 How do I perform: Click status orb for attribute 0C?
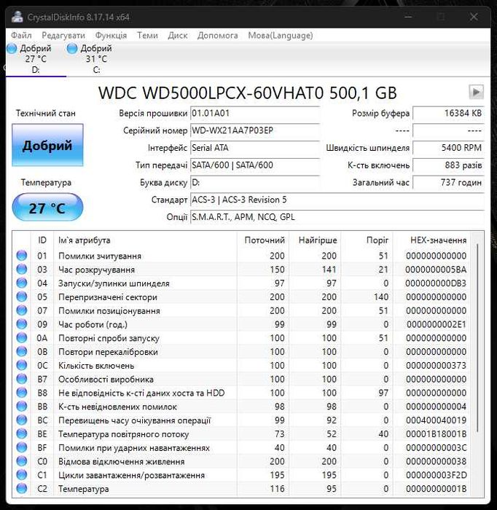point(22,365)
